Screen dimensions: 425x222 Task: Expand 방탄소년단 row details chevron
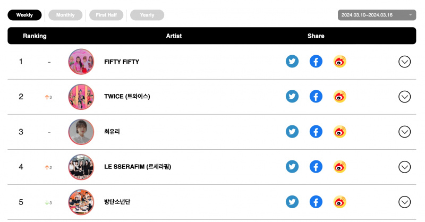tap(404, 202)
